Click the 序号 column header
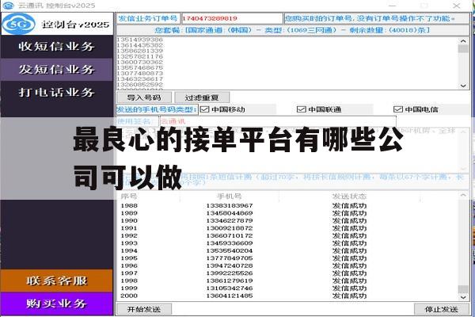 pyautogui.click(x=129, y=197)
